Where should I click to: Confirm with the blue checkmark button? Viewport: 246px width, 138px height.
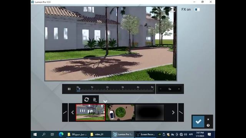[x=198, y=122]
